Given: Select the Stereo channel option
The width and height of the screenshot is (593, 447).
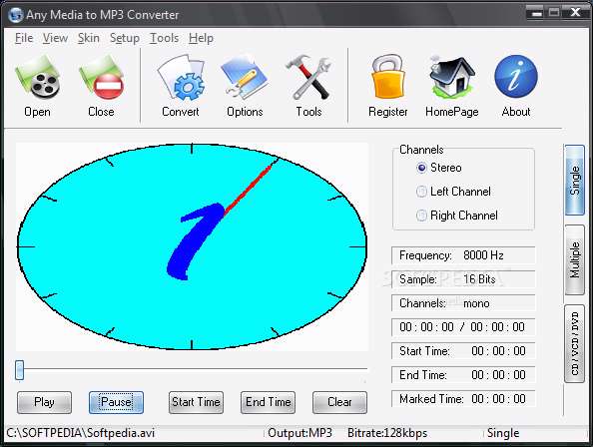Looking at the screenshot, I should click(438, 168).
